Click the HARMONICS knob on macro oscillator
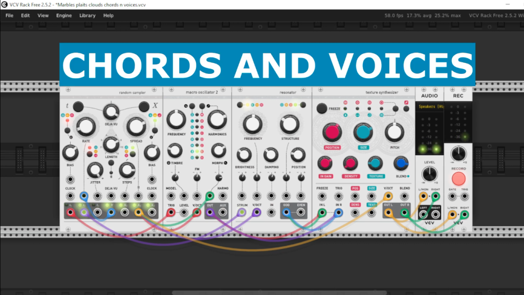Image resolution: width=524 pixels, height=295 pixels. [x=217, y=120]
